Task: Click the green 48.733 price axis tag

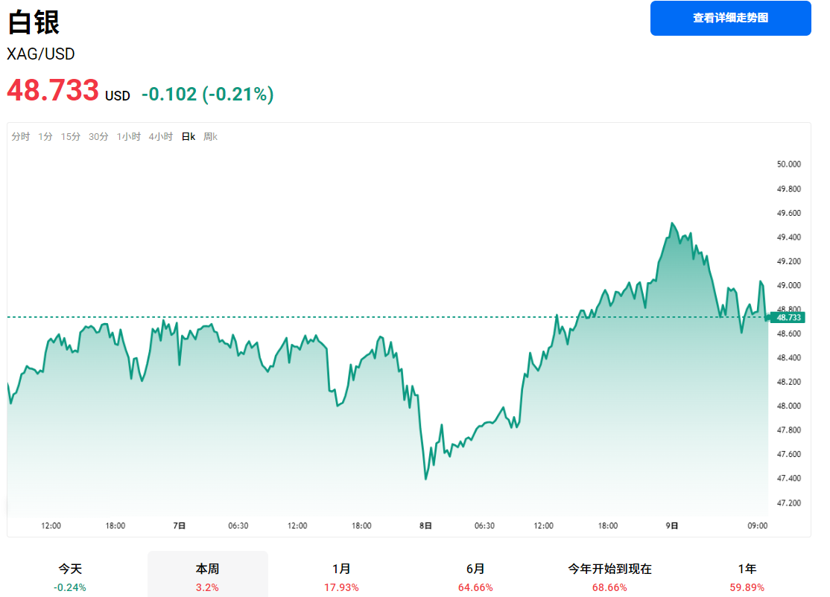Action: [788, 317]
